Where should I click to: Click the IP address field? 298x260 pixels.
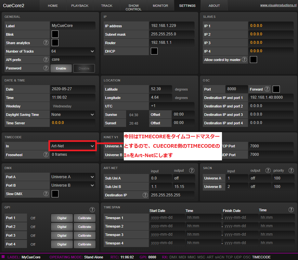(x=172, y=26)
